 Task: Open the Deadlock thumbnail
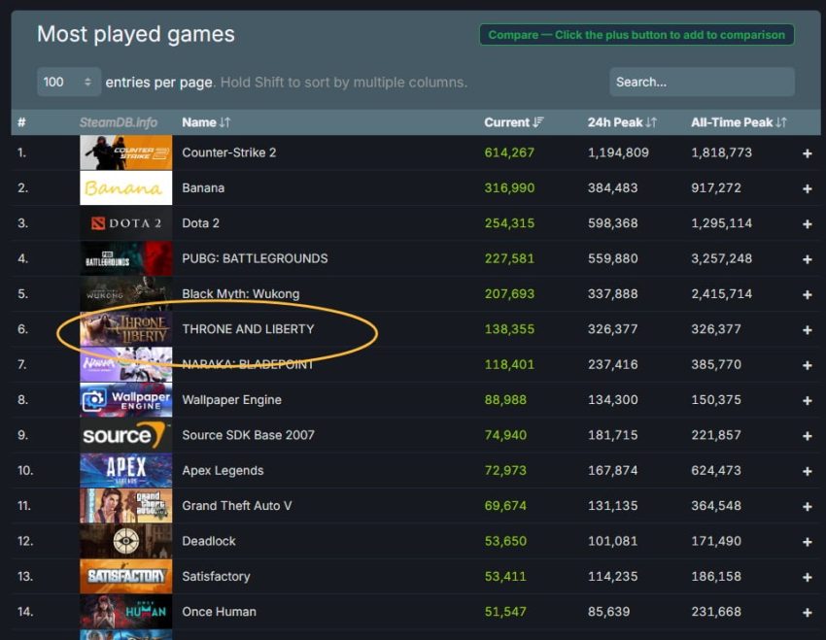tap(126, 541)
